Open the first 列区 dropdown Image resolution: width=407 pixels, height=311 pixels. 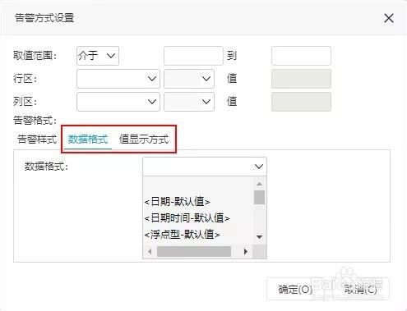118,102
